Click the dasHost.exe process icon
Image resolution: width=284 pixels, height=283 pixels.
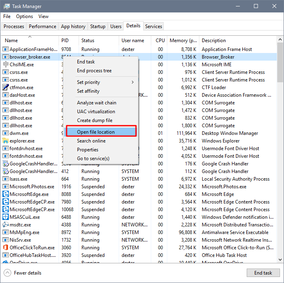coord(6,95)
